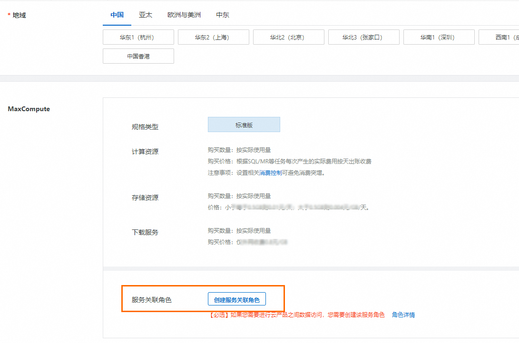Choose the 中国香港 region
This screenshot has width=519, height=343.
click(x=138, y=56)
